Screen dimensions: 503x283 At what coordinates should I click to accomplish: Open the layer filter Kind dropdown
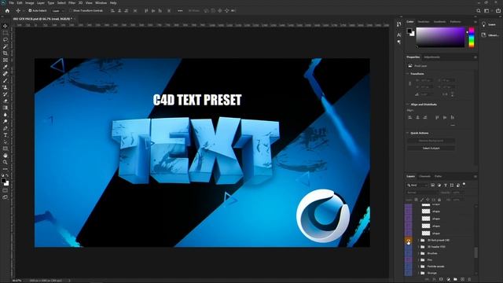click(417, 186)
